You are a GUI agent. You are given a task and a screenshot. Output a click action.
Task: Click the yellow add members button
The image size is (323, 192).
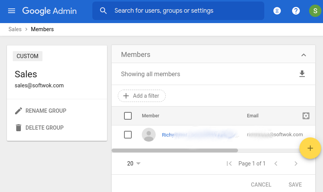coord(310,148)
